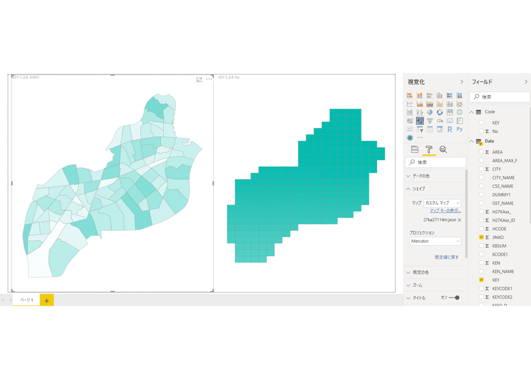The width and height of the screenshot is (531, 379).
Task: Check the KBSUM field checkbox
Action: pos(481,246)
